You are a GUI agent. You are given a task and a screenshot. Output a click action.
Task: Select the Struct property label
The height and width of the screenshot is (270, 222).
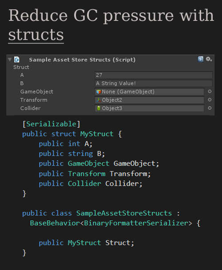click(21, 67)
